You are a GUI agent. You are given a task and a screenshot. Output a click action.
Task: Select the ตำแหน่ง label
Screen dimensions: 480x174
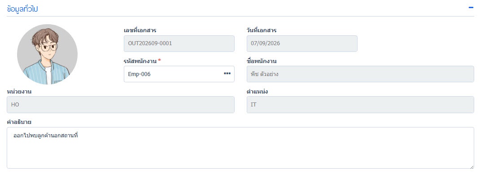257,91
